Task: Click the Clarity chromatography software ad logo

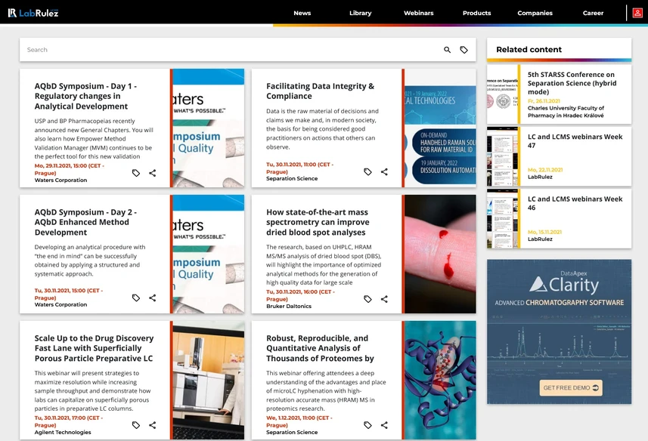Action: pyautogui.click(x=564, y=284)
